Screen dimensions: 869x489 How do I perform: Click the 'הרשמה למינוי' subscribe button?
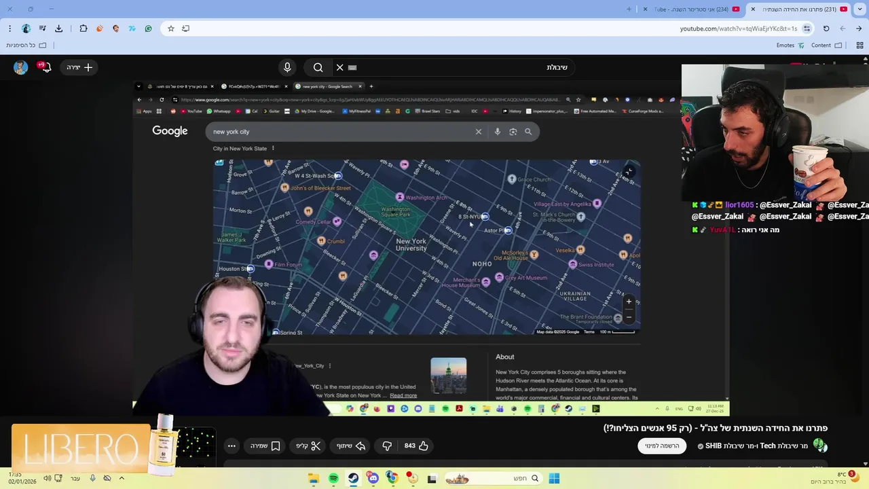pos(662,446)
